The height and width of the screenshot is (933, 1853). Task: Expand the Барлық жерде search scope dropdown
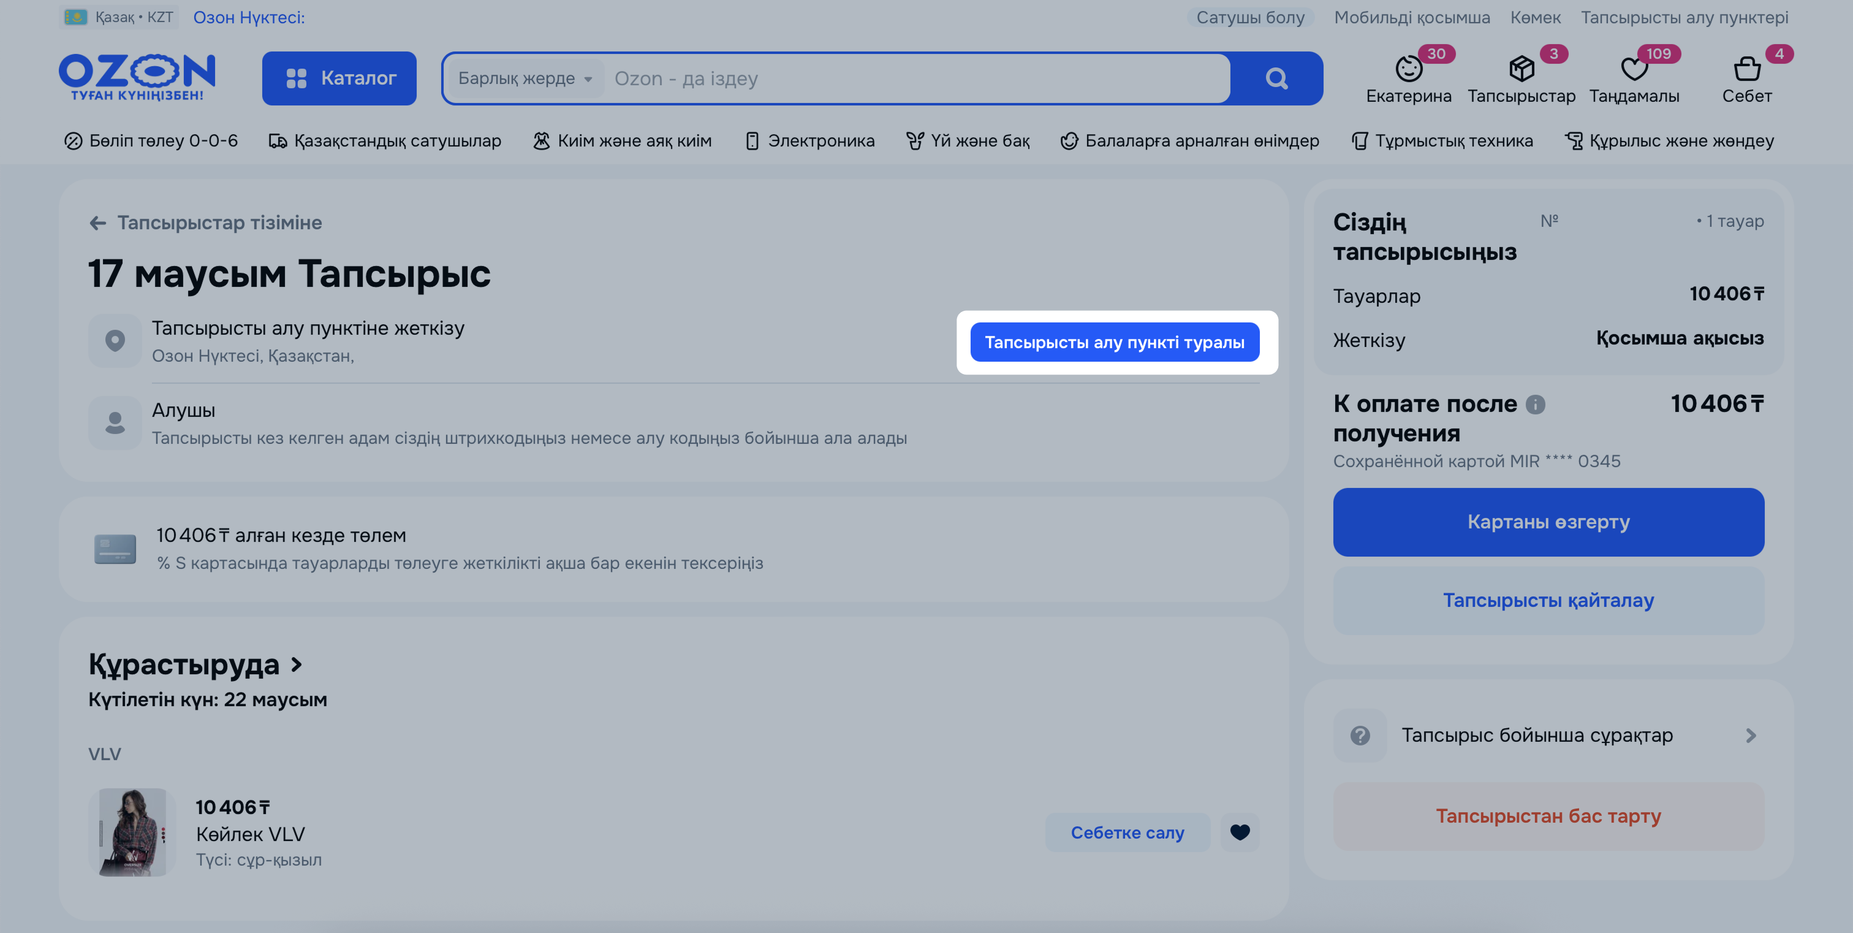[525, 78]
